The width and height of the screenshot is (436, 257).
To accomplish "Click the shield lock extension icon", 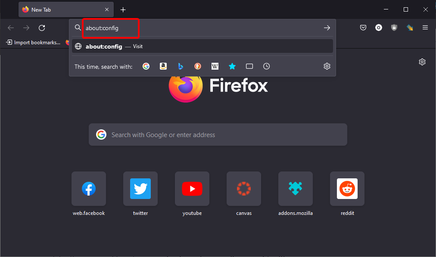I will tap(394, 28).
